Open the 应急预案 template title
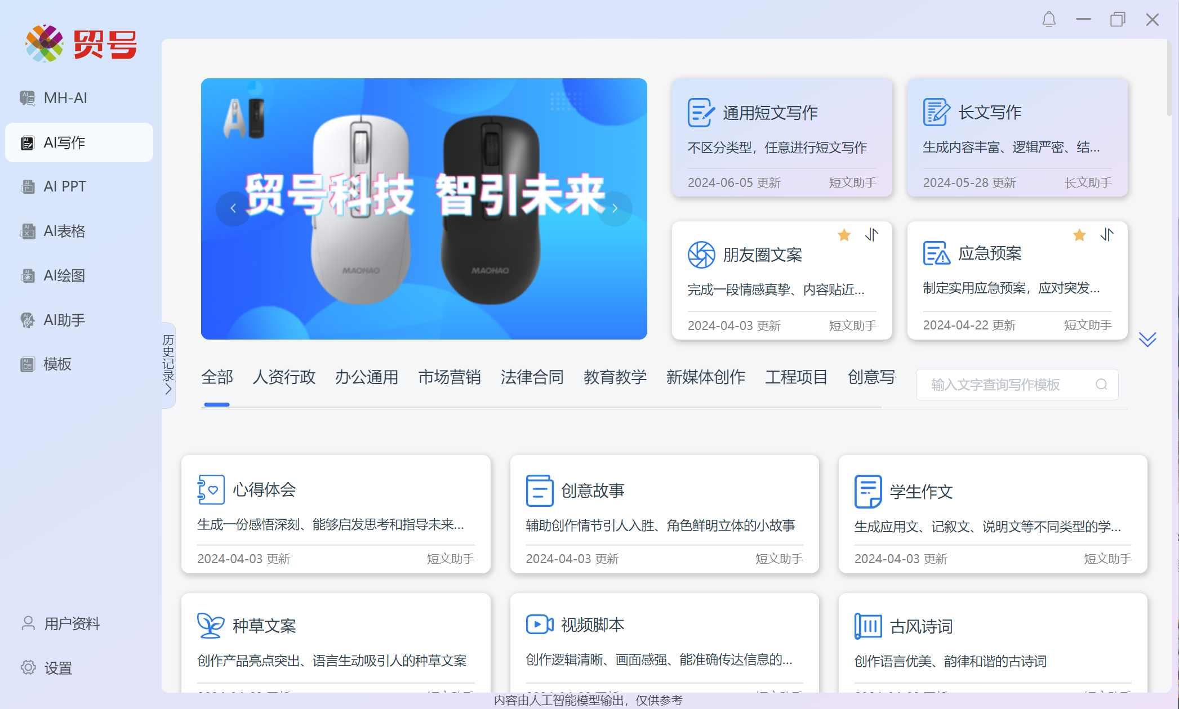Screen dimensions: 1179x709 (x=990, y=253)
